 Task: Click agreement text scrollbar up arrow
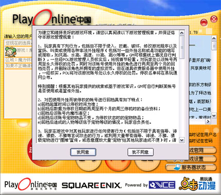tap(182, 33)
